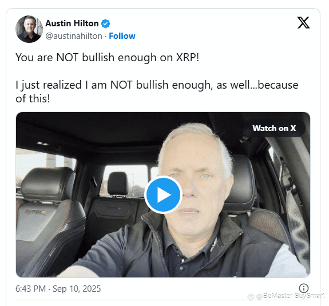
Task: Click the "of this!" text ending
Action: [x=33, y=98]
